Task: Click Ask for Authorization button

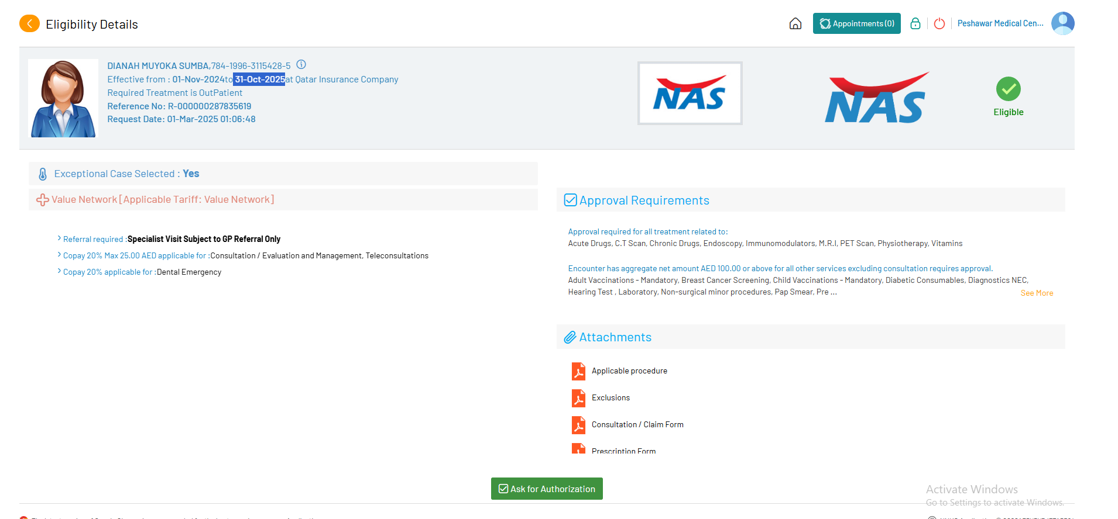Action: (x=547, y=489)
